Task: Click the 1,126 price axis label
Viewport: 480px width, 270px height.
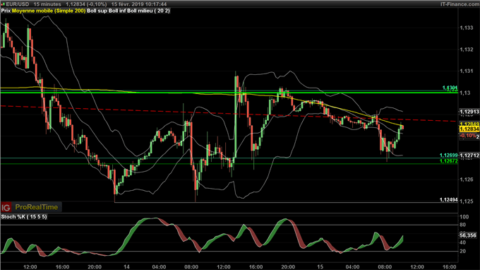Action: tap(467, 180)
